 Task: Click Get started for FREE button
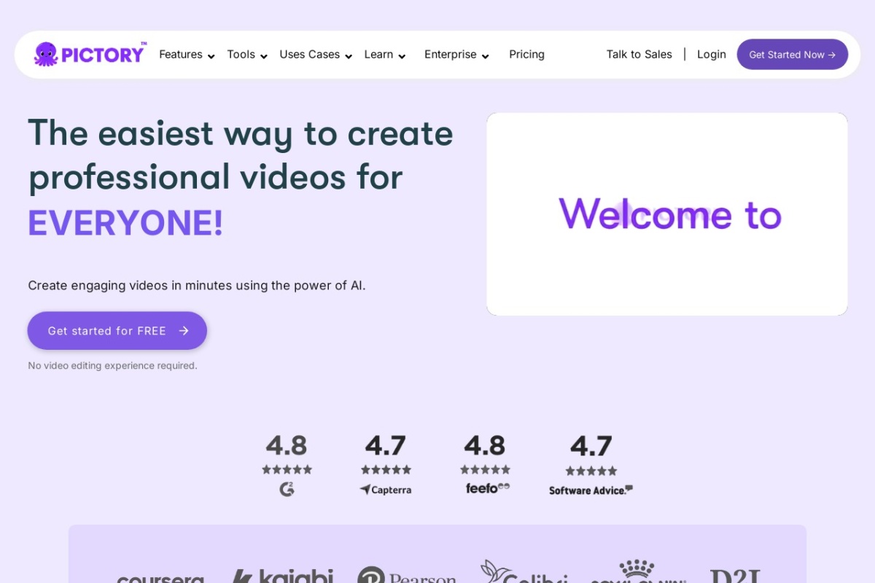pyautogui.click(x=117, y=331)
